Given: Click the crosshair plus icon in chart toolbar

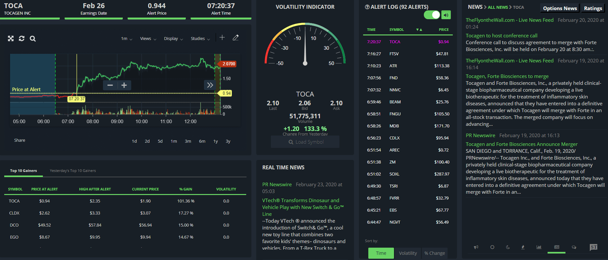Looking at the screenshot, I should pos(222,38).
